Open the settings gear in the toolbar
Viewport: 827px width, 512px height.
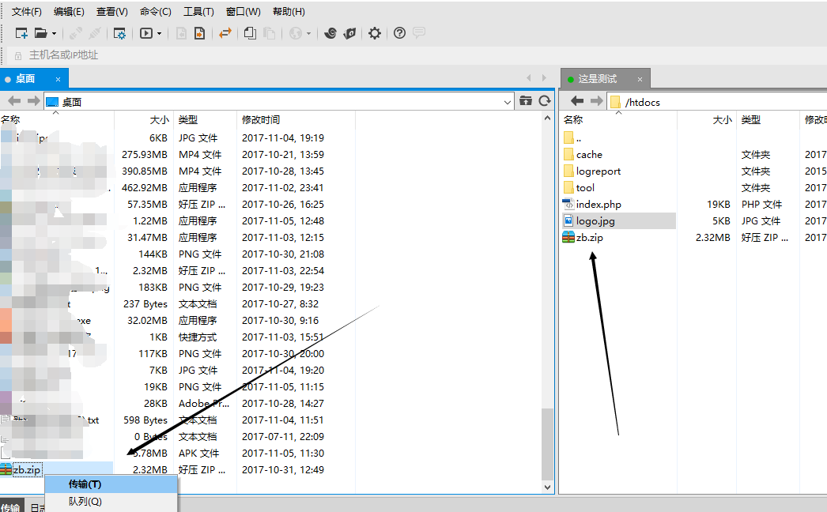coord(375,33)
